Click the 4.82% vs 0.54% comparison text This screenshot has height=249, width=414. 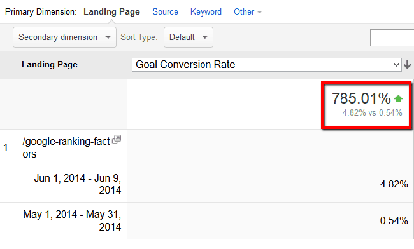click(373, 112)
